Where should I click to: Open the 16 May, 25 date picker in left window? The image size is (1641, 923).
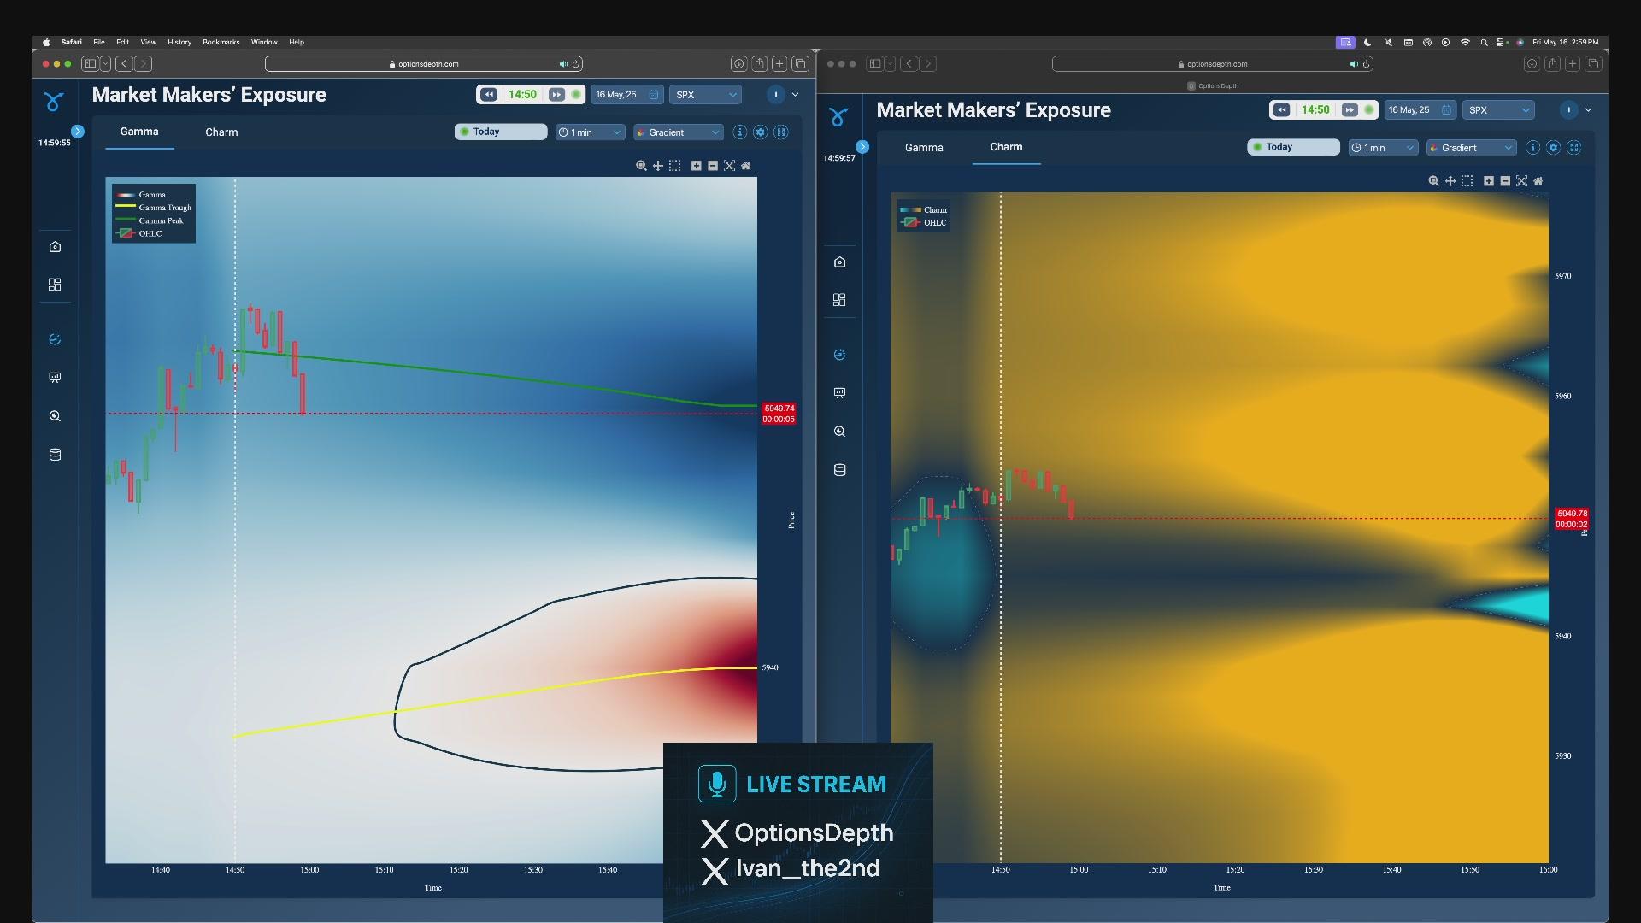[626, 95]
